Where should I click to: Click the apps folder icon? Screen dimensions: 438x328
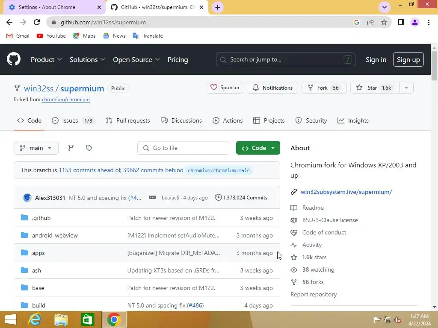[24, 253]
